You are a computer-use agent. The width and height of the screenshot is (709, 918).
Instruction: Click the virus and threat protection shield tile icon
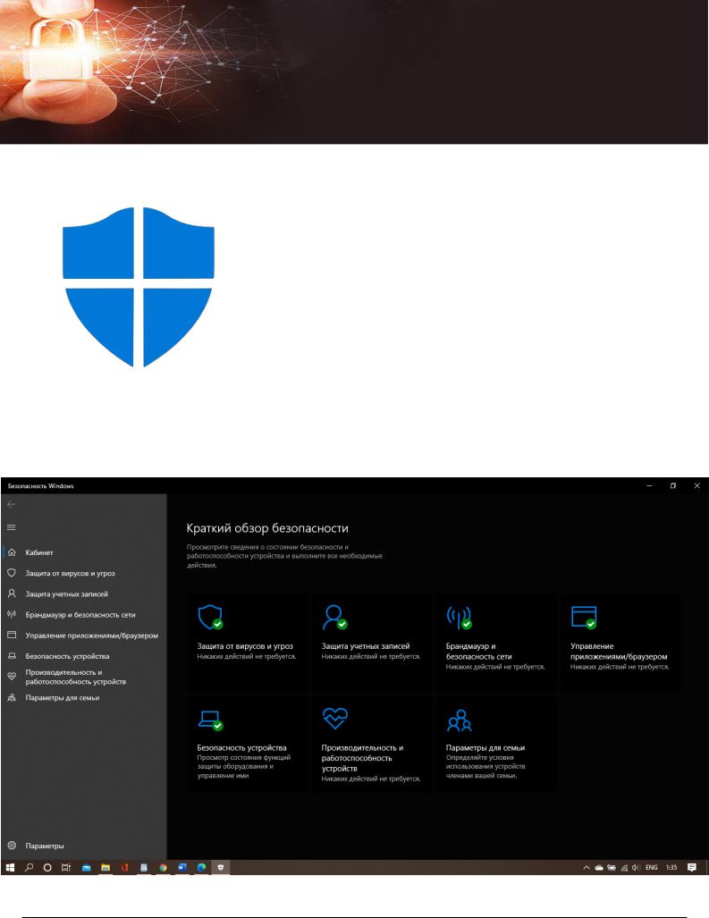click(x=209, y=617)
